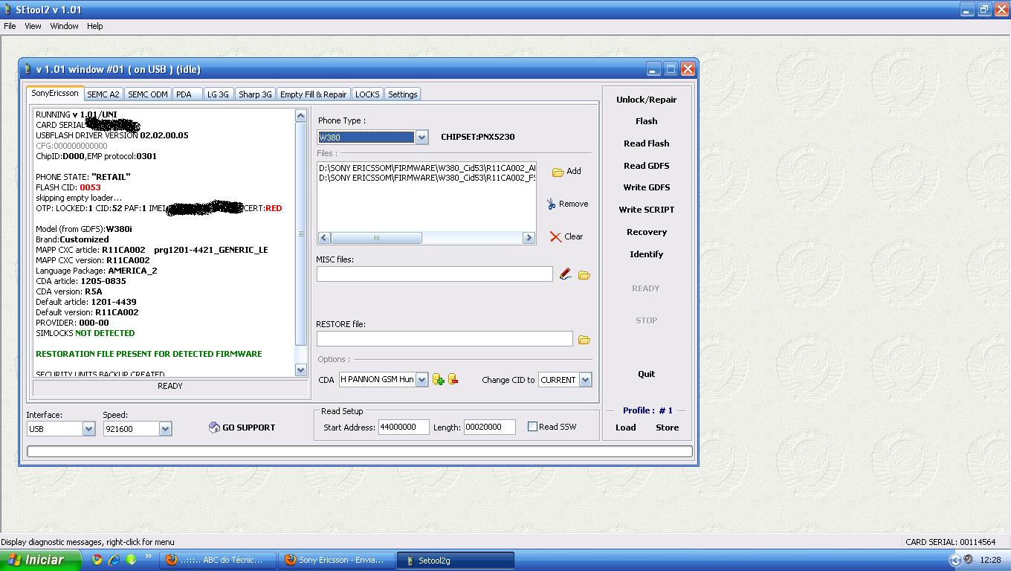Click the Flash button
Screen dimensions: 1011x571
coord(646,121)
